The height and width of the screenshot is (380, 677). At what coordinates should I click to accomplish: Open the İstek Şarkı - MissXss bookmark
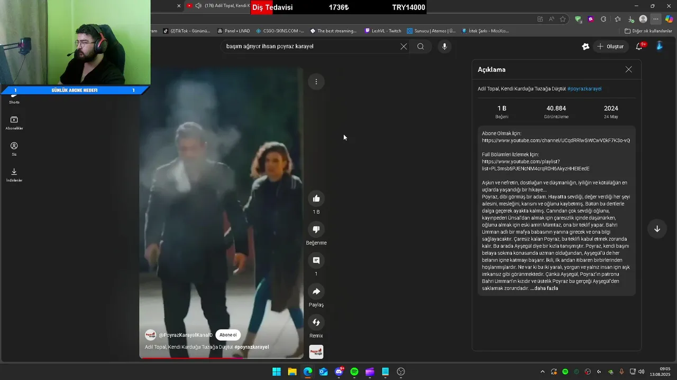click(485, 31)
